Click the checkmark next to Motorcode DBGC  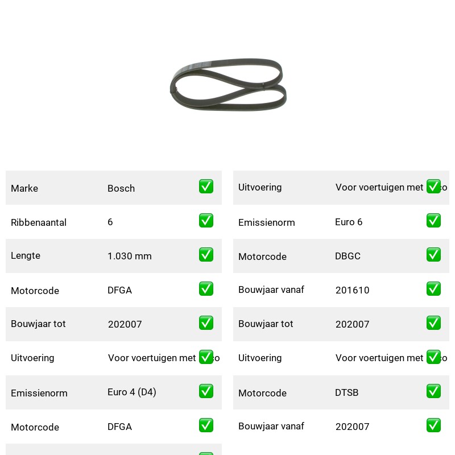pyautogui.click(x=433, y=254)
